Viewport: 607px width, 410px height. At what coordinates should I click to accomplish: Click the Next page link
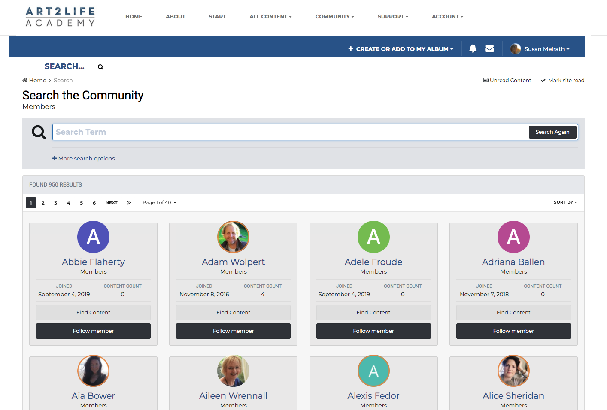[111, 203]
